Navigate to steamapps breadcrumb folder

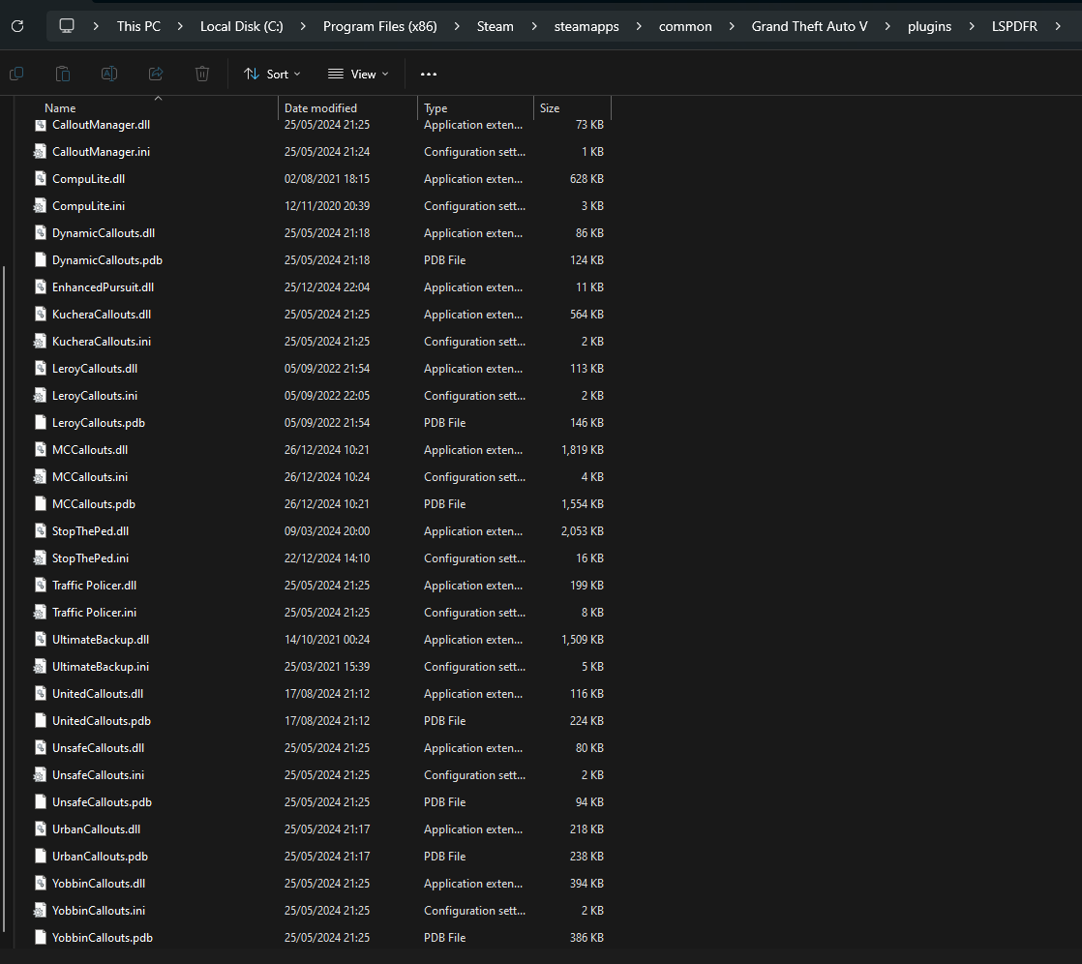click(586, 26)
